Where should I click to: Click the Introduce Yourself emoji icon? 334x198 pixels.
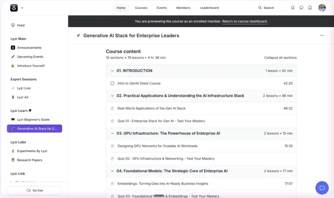13,66
